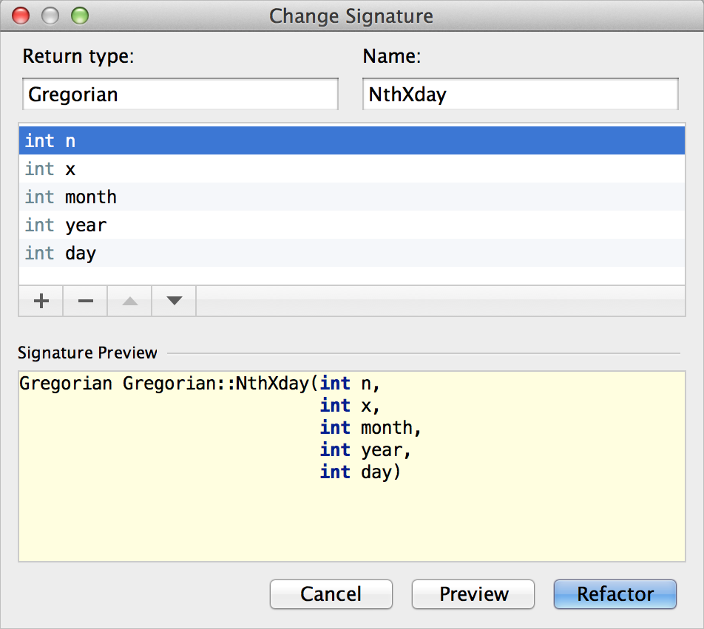Apply changes with the Refactor button
The image size is (704, 629).
click(x=615, y=594)
